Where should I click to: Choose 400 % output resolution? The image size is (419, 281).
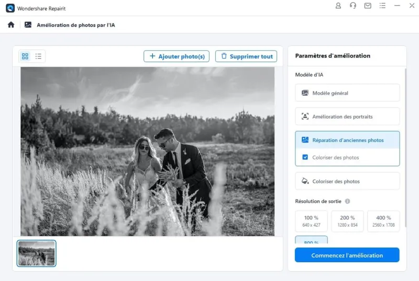click(383, 221)
